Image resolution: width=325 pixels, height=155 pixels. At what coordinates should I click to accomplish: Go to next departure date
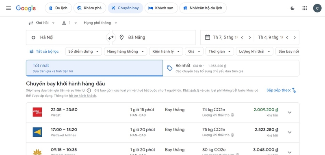tap(249, 37)
